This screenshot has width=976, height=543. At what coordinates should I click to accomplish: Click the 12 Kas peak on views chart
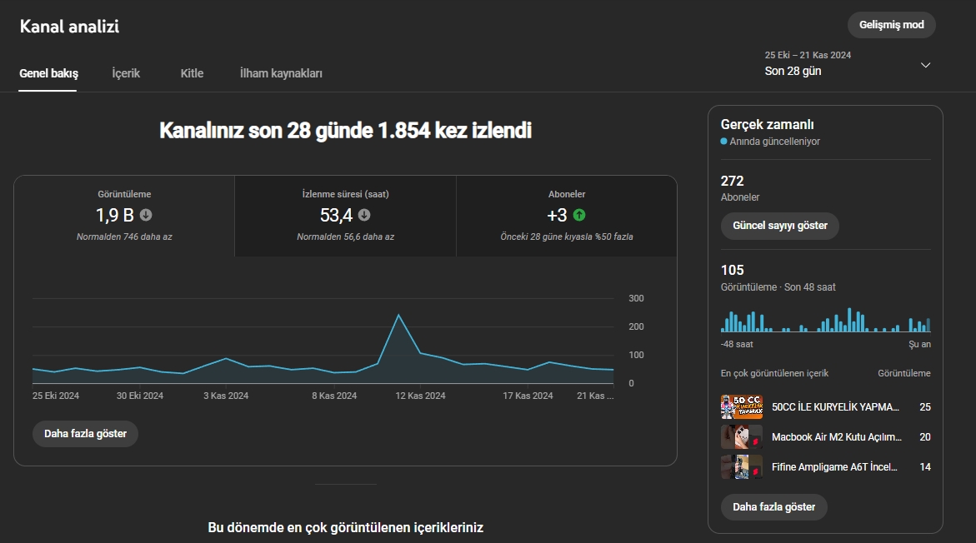[x=398, y=316]
